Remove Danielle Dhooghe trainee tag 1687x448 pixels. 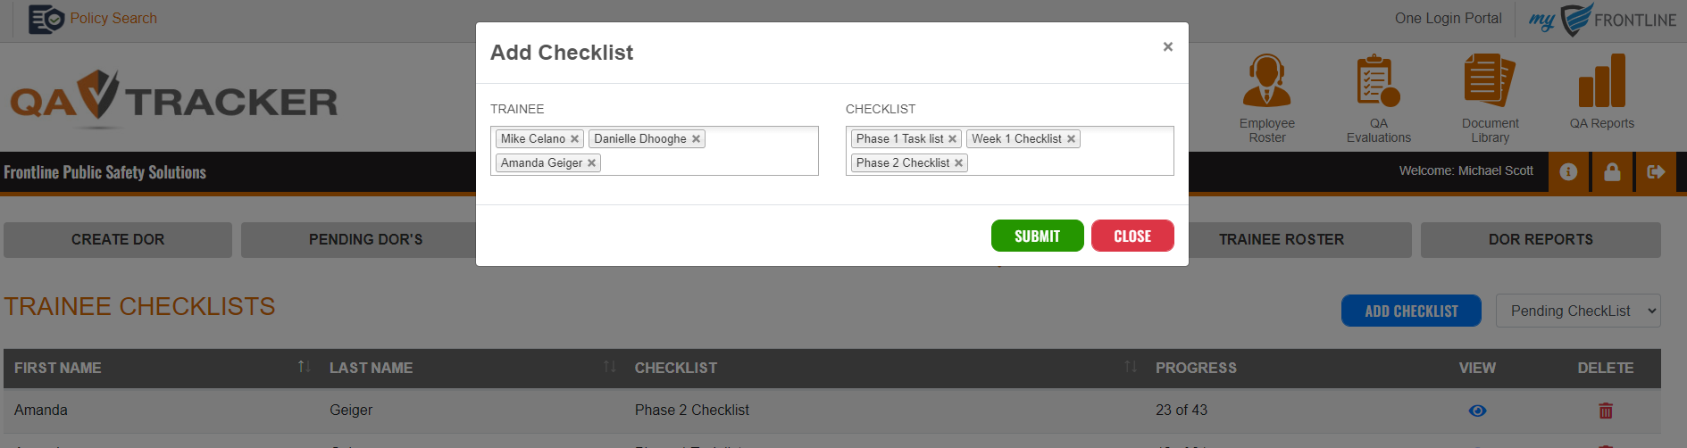[696, 139]
